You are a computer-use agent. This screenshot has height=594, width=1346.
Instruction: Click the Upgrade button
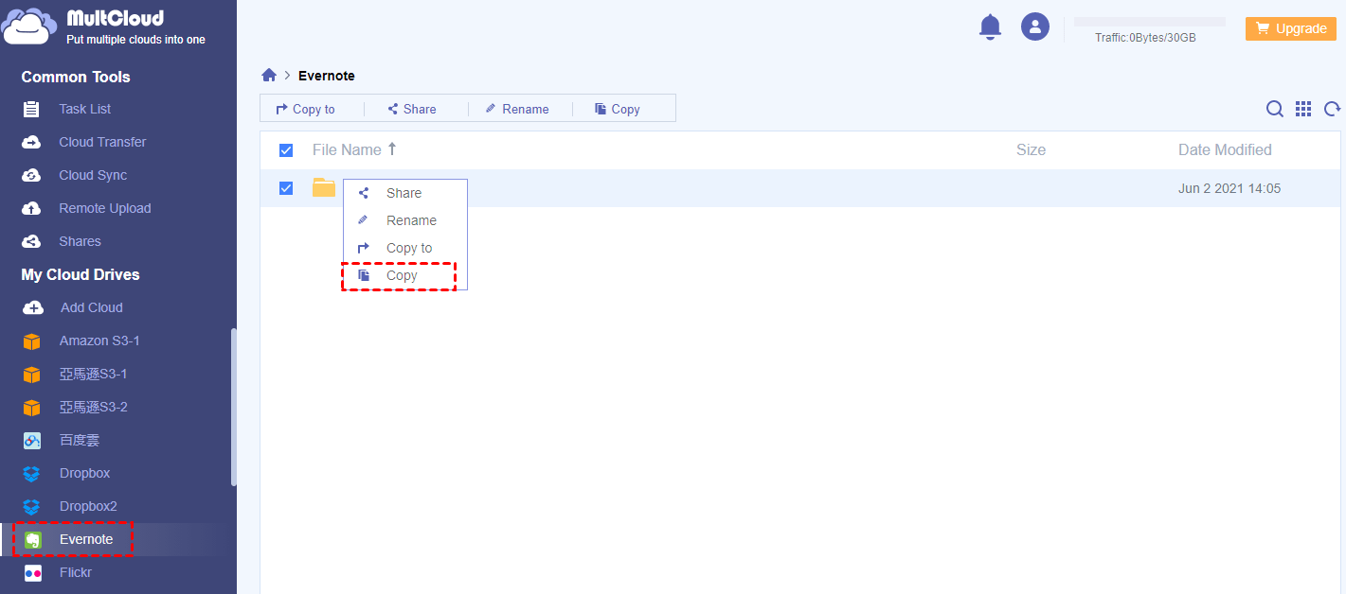click(1290, 28)
